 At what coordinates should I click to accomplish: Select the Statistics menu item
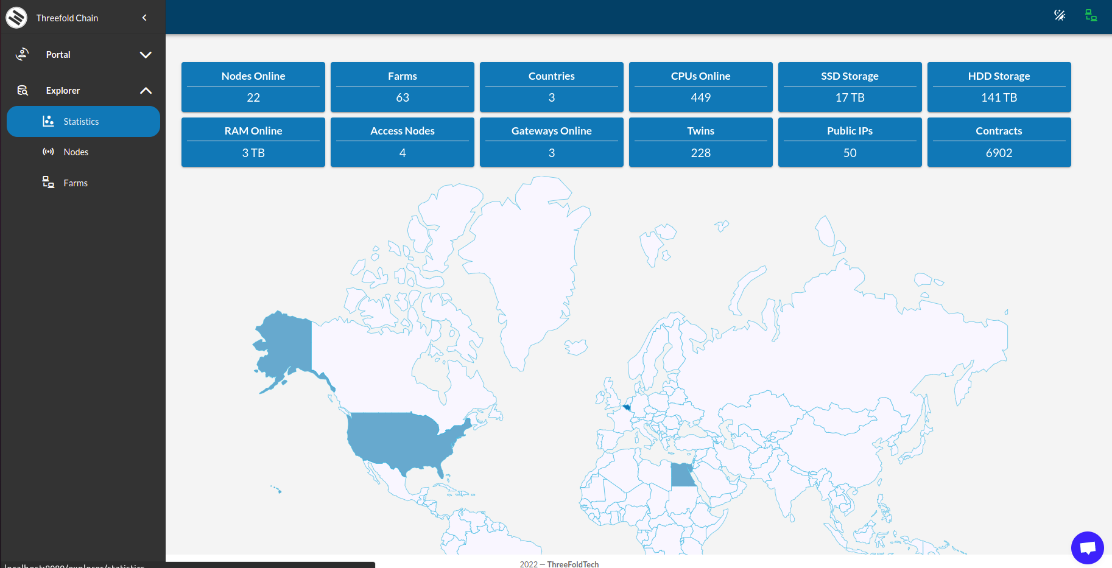pos(81,122)
